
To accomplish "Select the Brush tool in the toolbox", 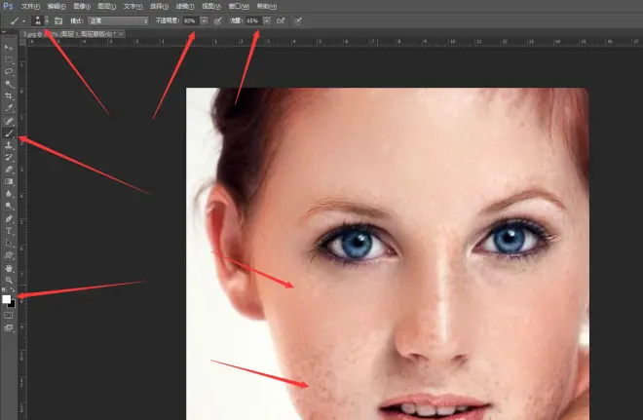I will pos(9,134).
